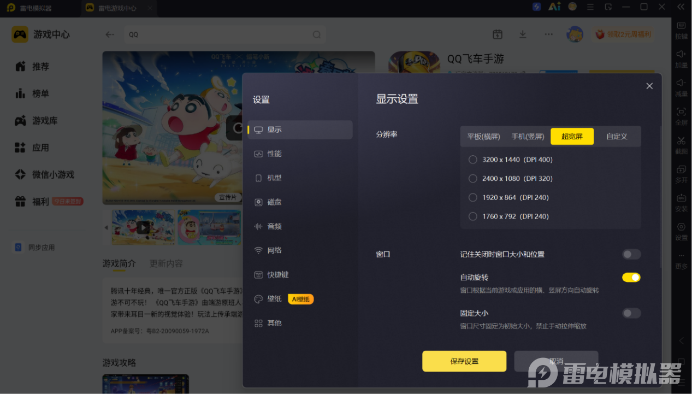Open 机型 settings category
692x394 pixels.
(300, 178)
